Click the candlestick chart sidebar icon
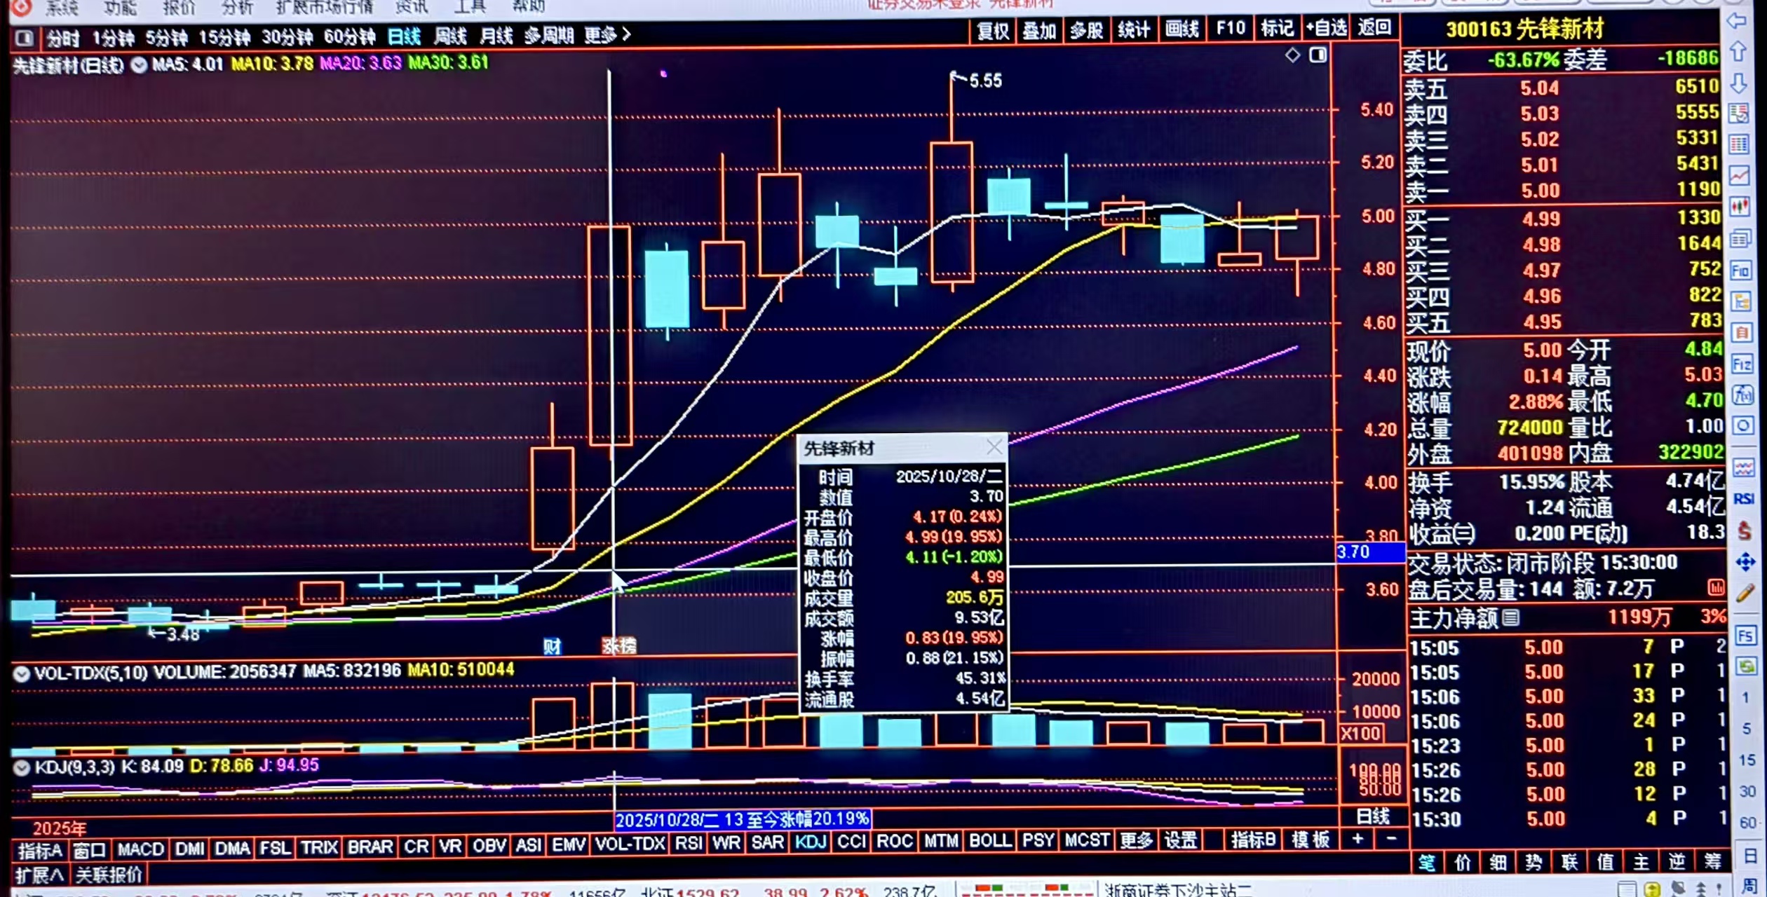This screenshot has height=897, width=1767. 1740,207
